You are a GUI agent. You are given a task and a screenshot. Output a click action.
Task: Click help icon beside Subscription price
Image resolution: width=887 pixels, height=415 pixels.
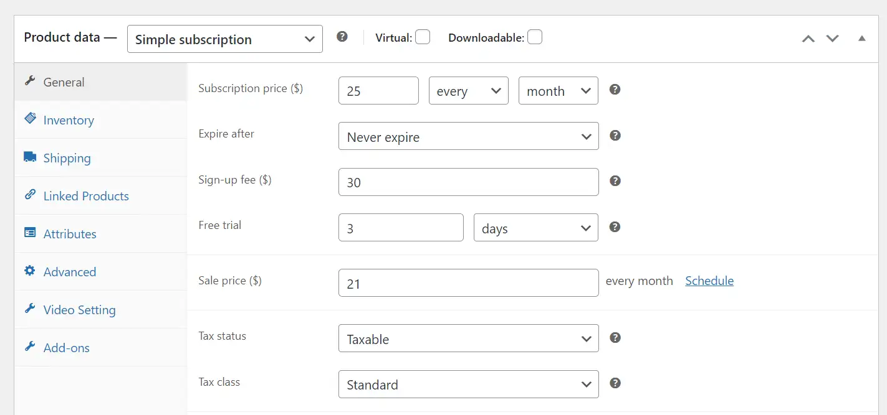click(615, 90)
